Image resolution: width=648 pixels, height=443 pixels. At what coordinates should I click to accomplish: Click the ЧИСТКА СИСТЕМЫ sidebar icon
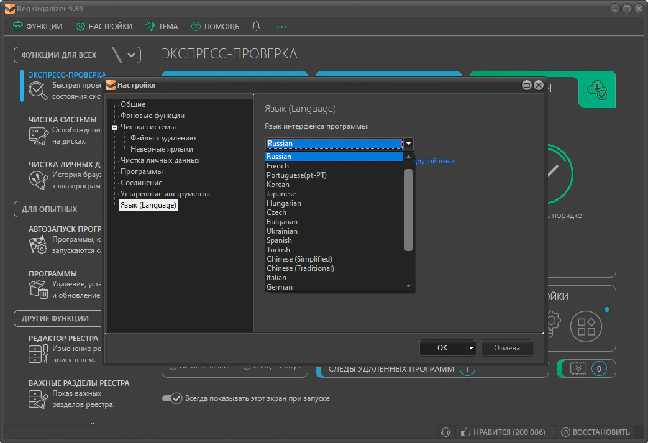tap(39, 136)
